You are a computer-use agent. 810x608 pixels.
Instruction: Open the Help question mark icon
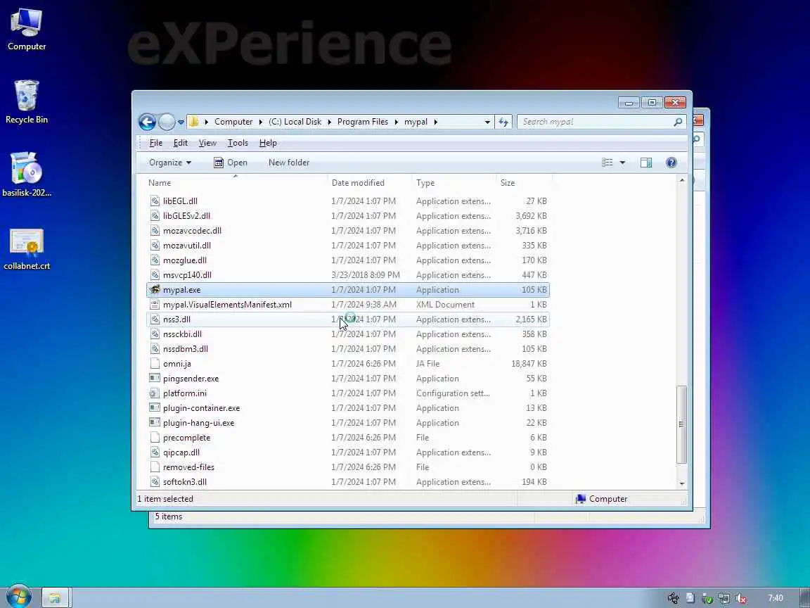[671, 163]
